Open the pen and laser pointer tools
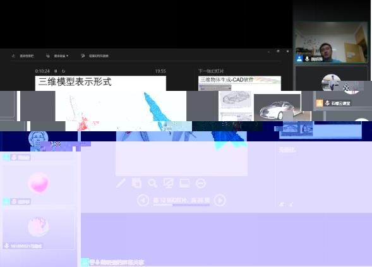 coord(121,183)
